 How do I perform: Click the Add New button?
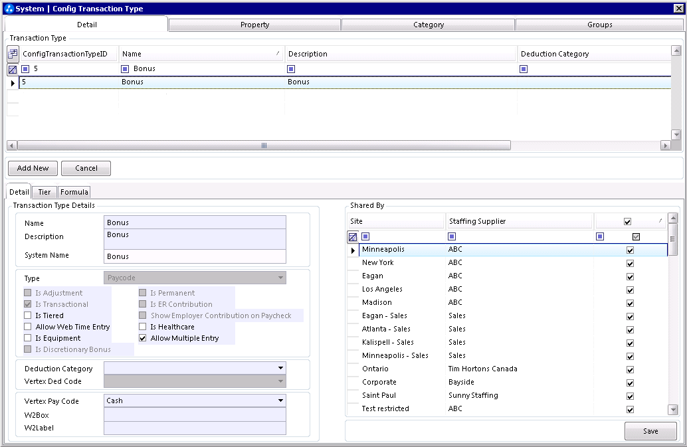point(33,168)
